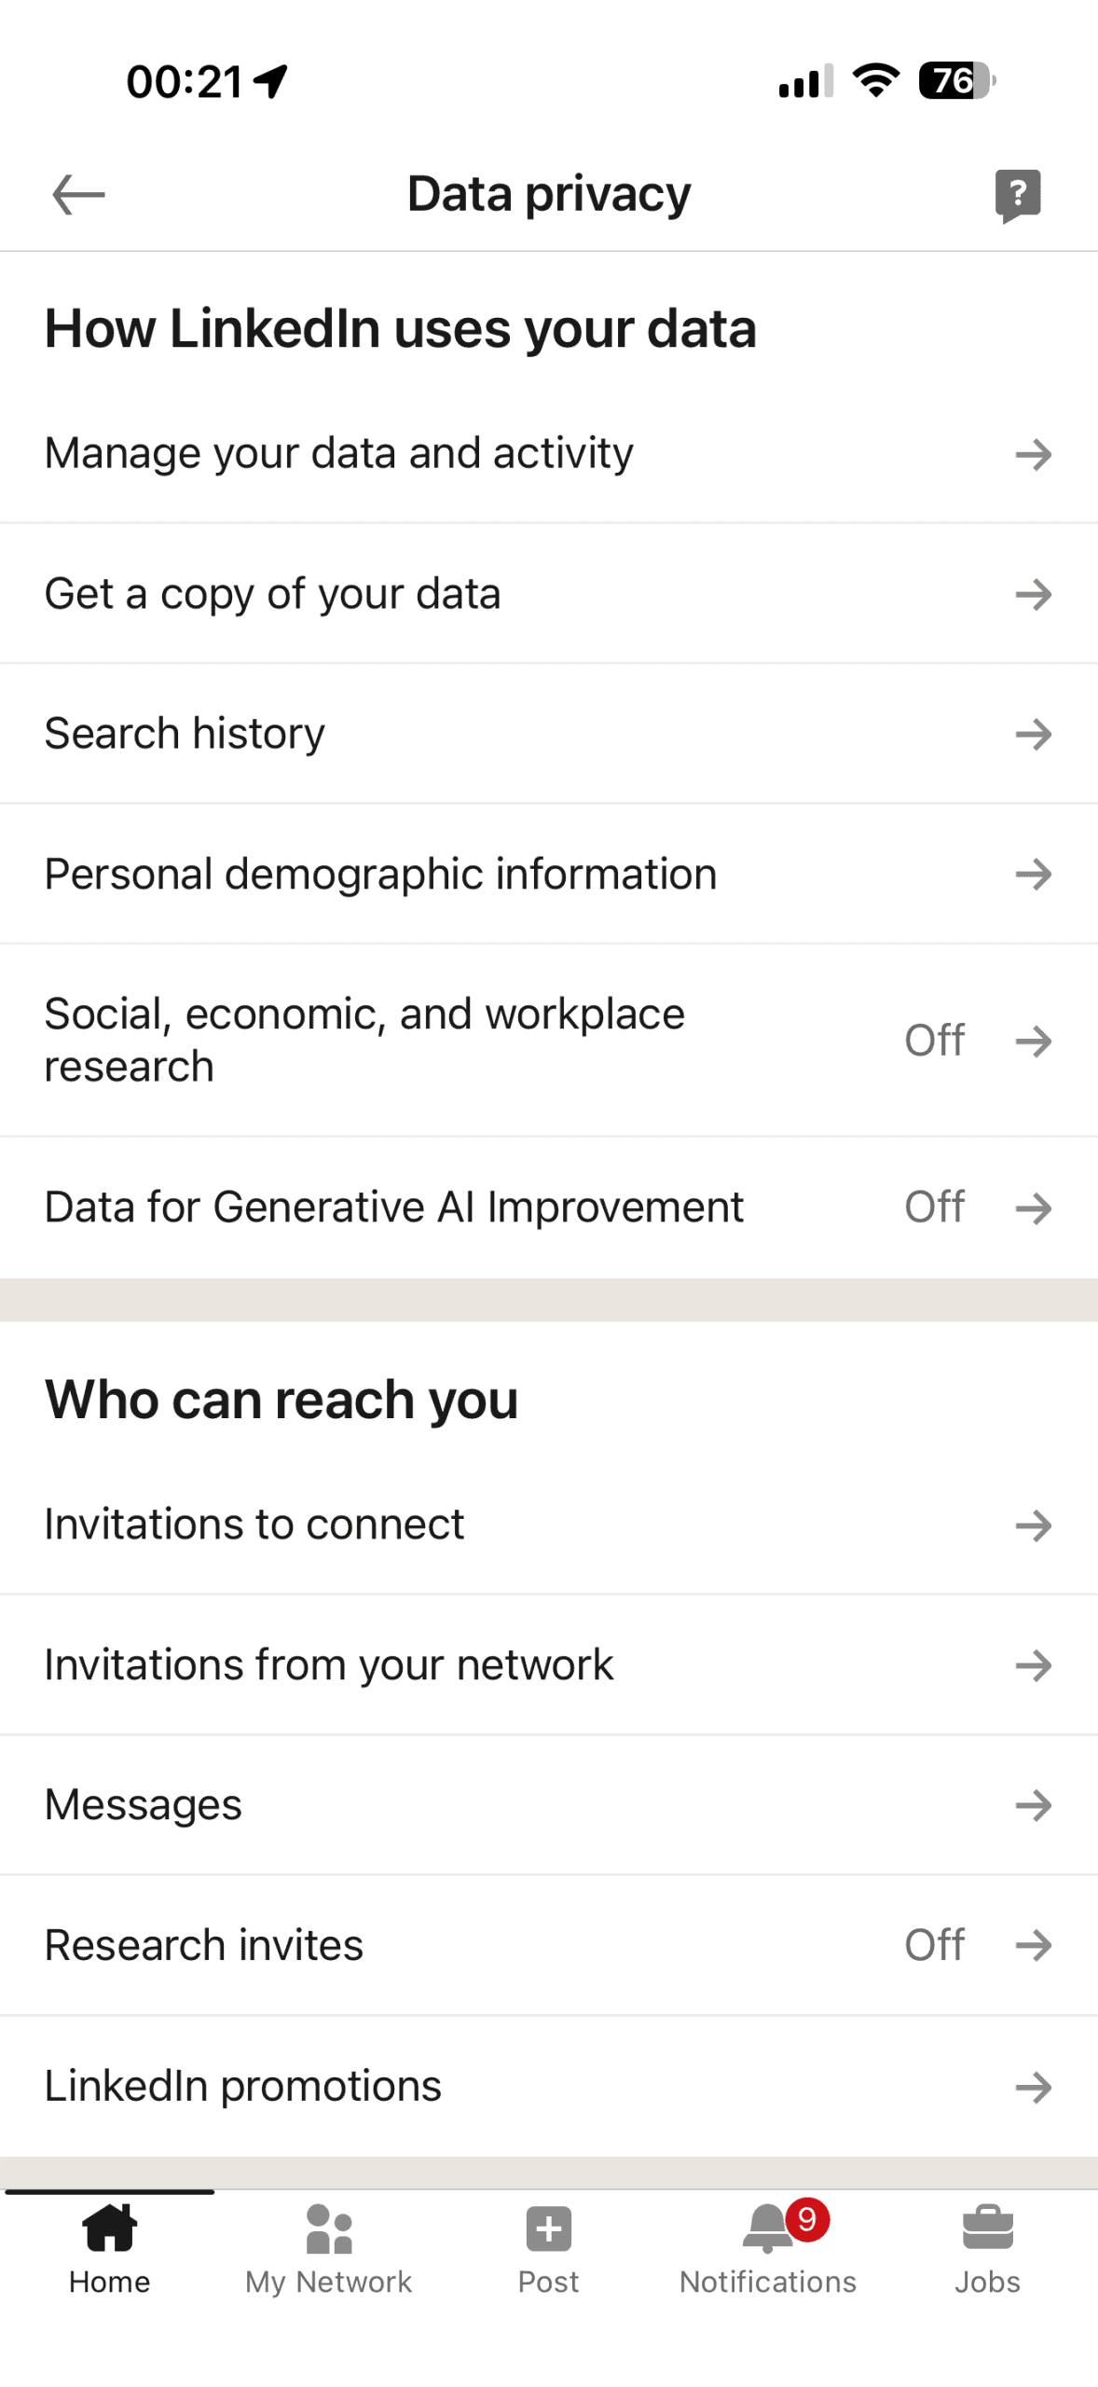This screenshot has height=2387, width=1098.
Task: Open Messages reach settings
Action: coord(143,1804)
